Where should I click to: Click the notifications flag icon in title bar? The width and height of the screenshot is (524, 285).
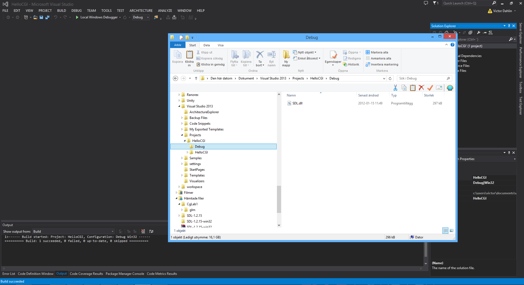point(436,3)
